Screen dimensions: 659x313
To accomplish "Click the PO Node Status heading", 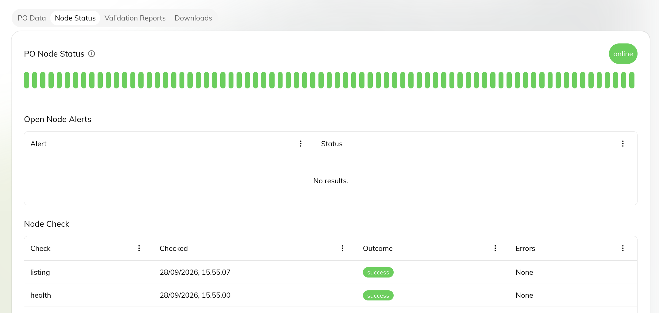I will pyautogui.click(x=54, y=54).
